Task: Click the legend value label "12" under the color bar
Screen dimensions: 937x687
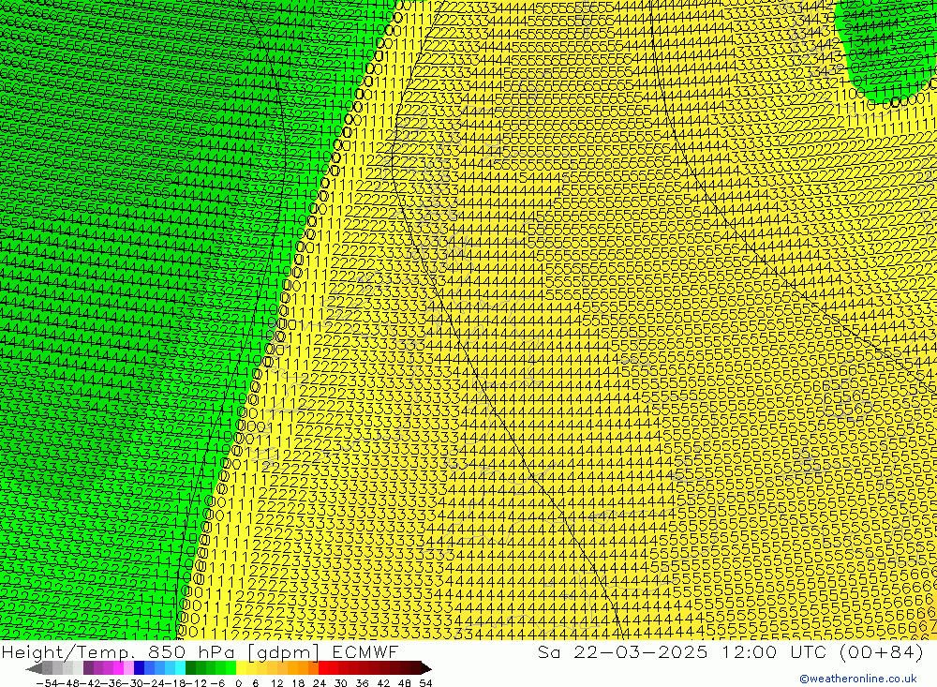Action: [x=276, y=683]
